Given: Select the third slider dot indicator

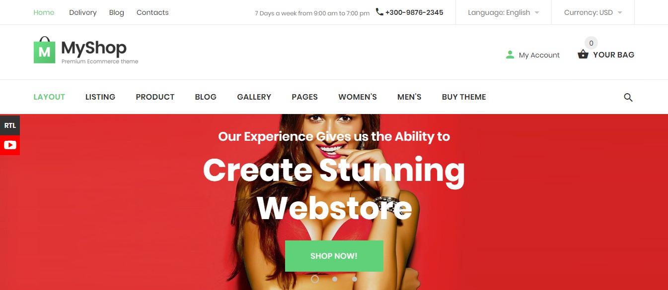Looking at the screenshot, I should point(355,279).
